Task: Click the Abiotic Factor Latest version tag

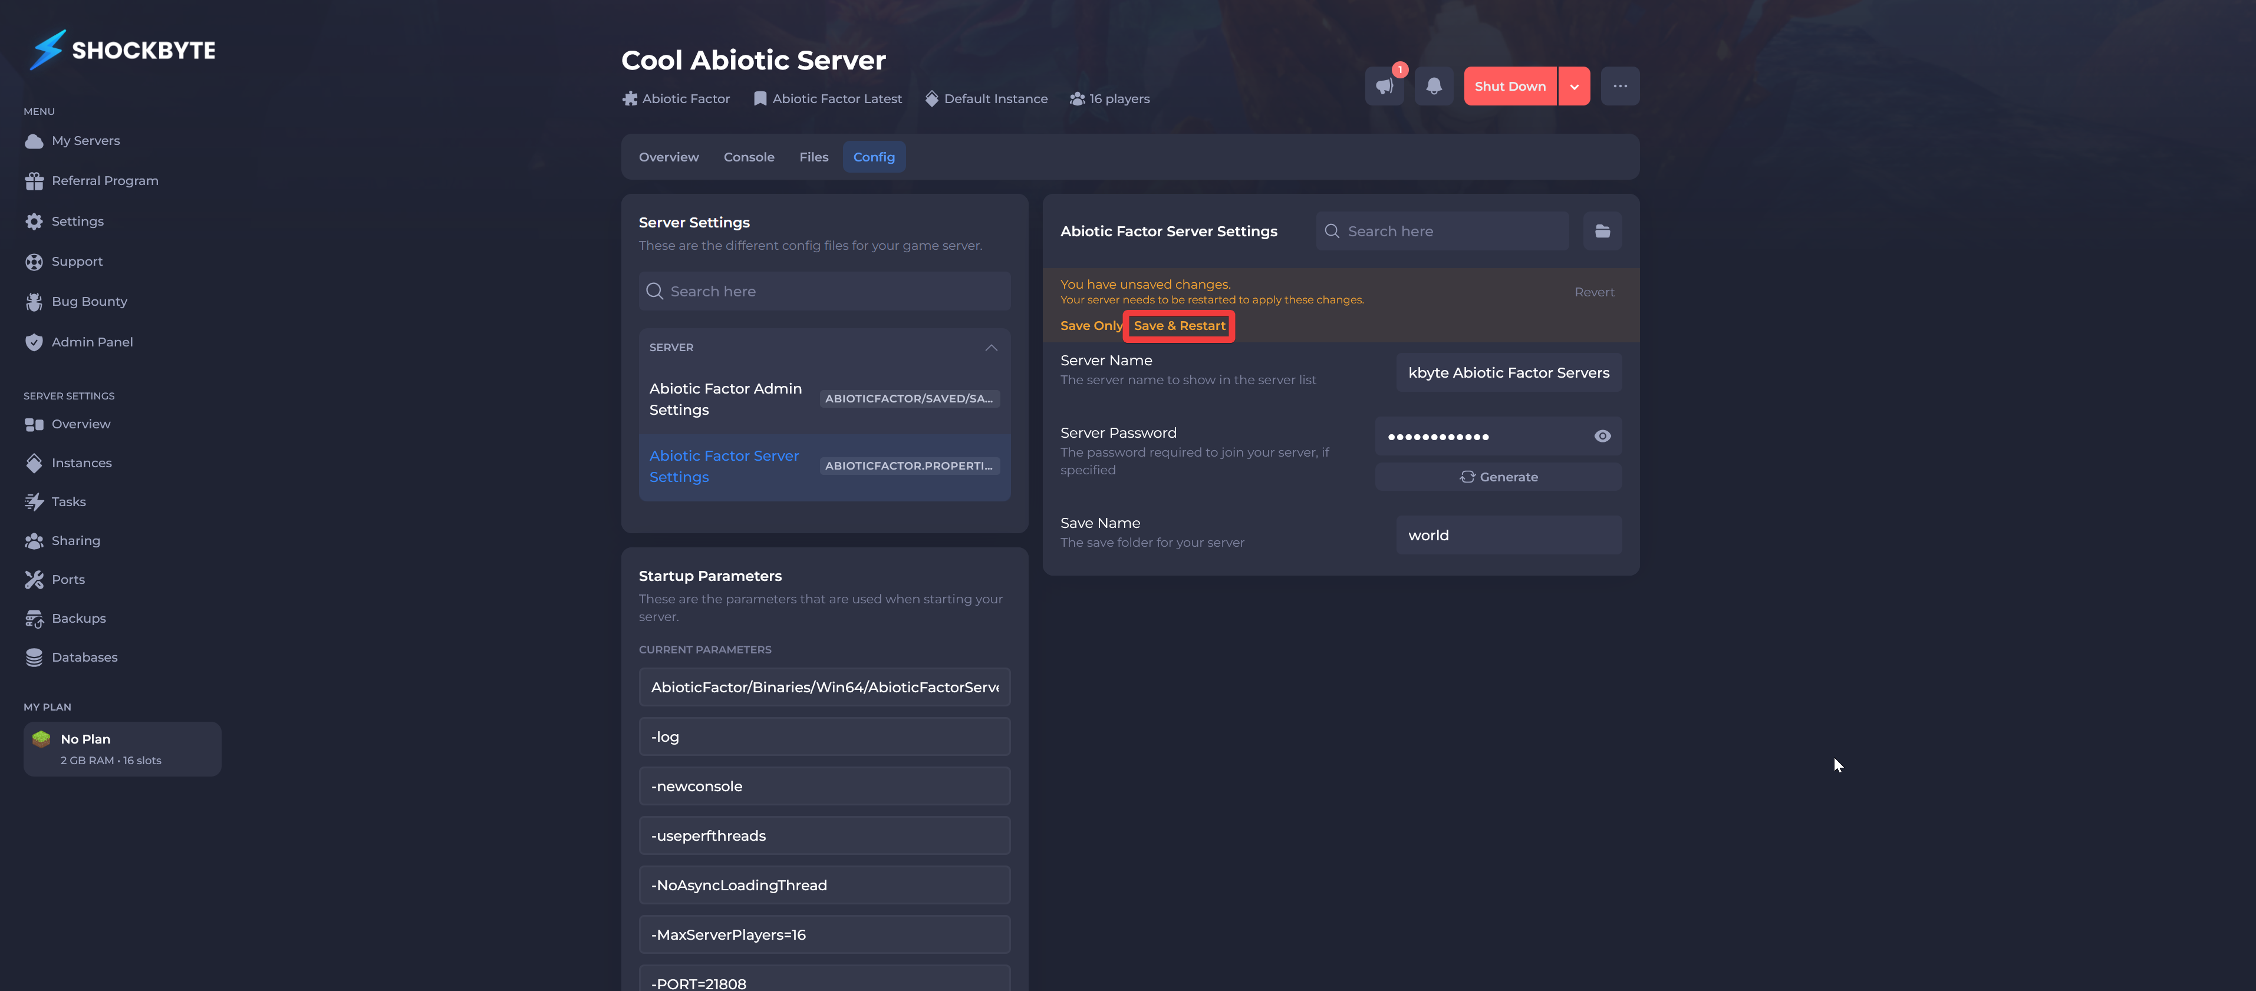Action: point(828,99)
